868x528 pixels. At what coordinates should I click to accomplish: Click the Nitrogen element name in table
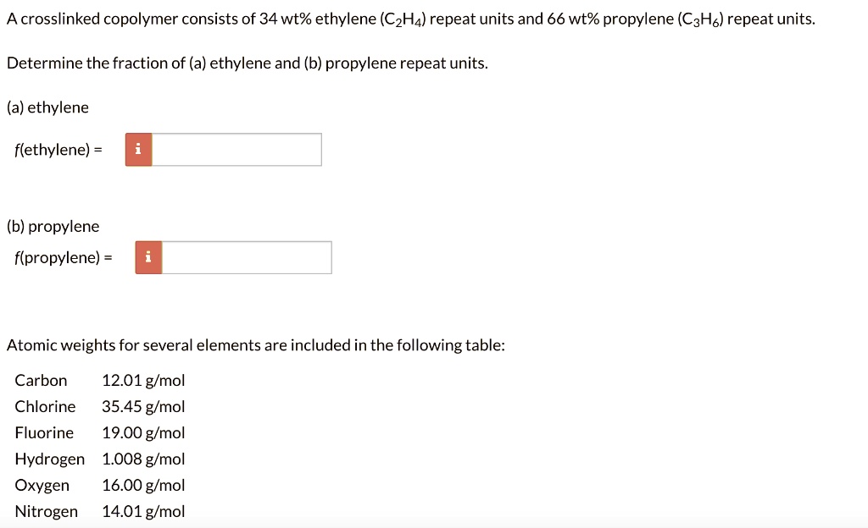point(46,511)
